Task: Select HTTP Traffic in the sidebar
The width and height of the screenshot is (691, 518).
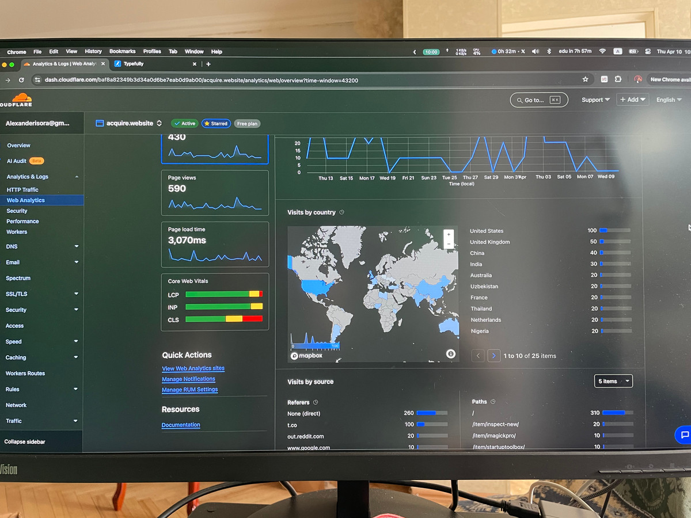Action: pos(22,190)
